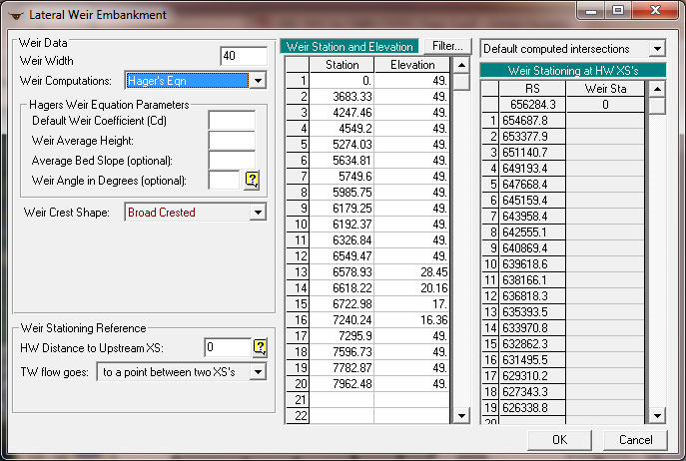The height and width of the screenshot is (461, 686).
Task: Select RS cell 643958.4
Action: (532, 217)
